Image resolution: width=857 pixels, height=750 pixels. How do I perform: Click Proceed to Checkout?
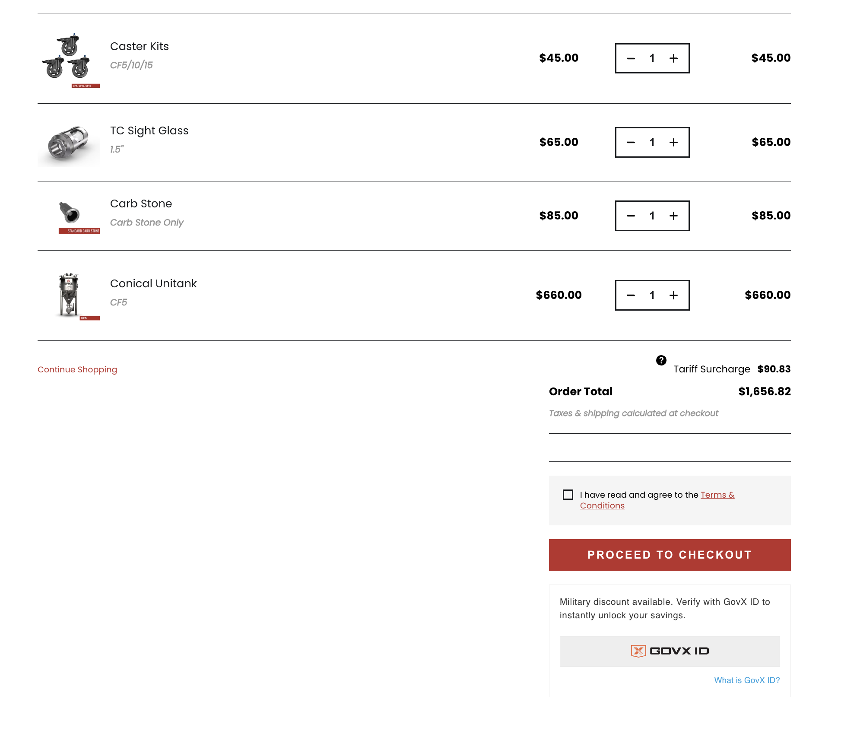pyautogui.click(x=670, y=555)
